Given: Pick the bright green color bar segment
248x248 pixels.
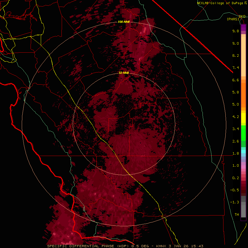Looking at the screenshot, I should pyautogui.click(x=243, y=133).
